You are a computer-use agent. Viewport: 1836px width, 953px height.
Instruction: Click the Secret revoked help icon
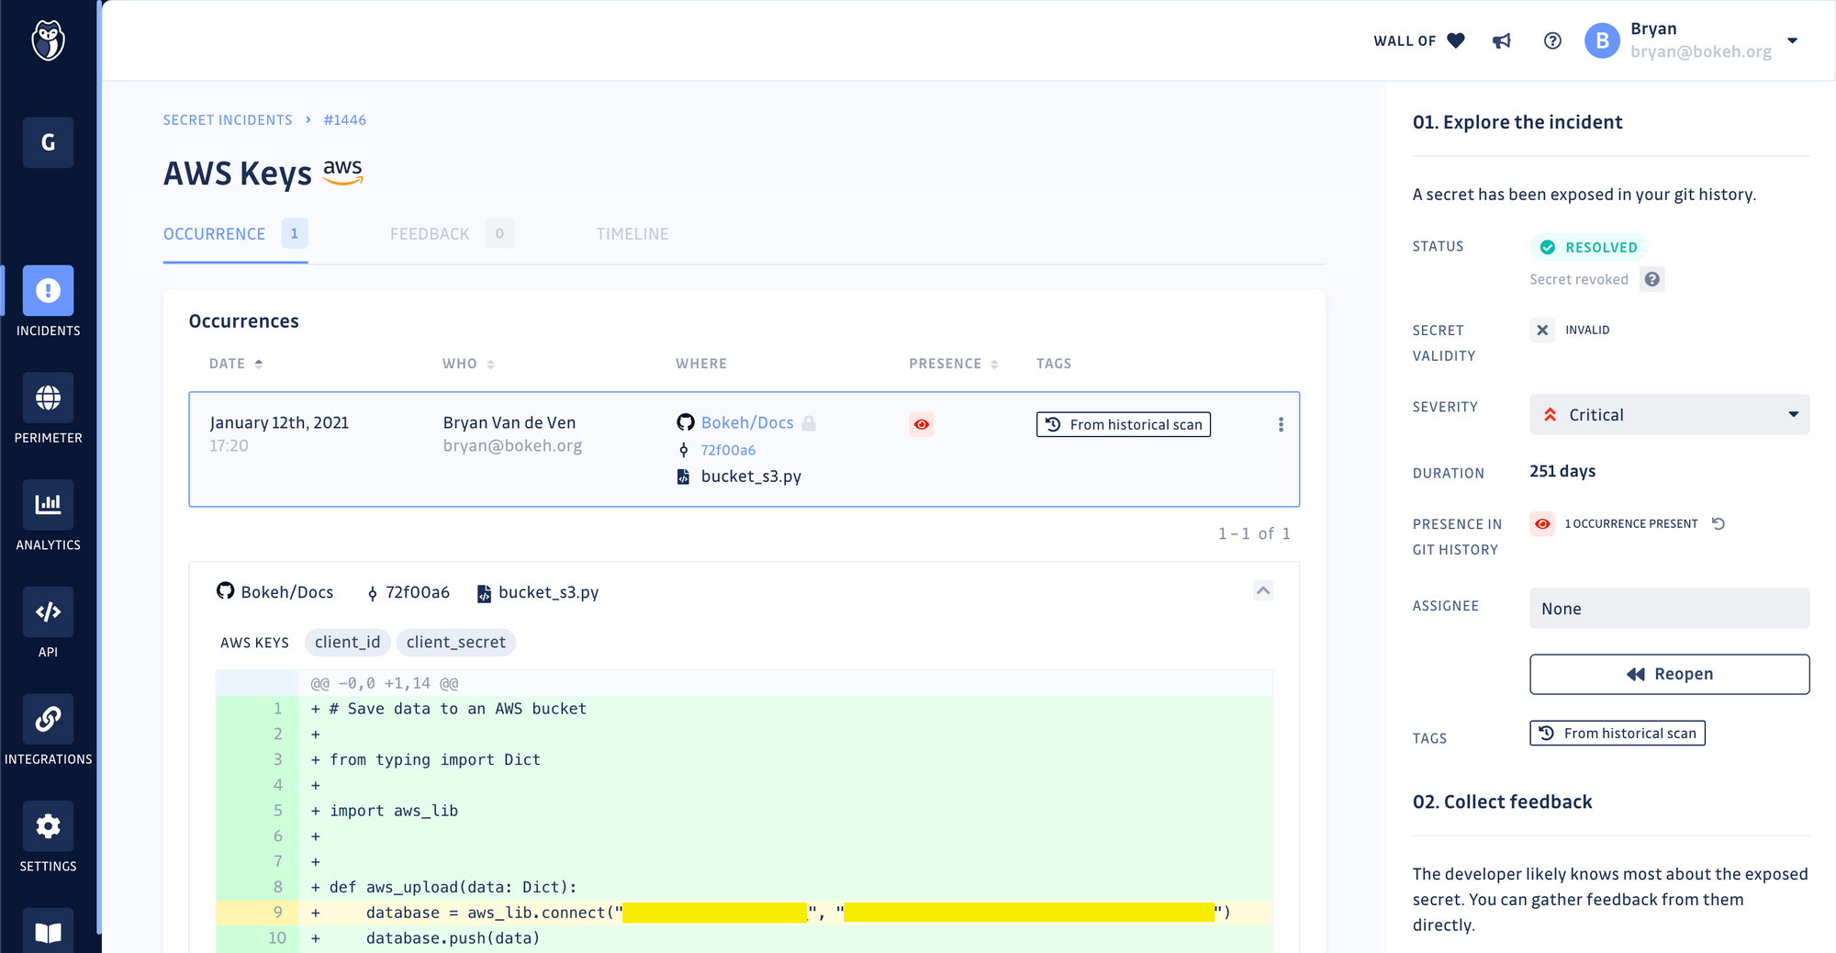1652,279
